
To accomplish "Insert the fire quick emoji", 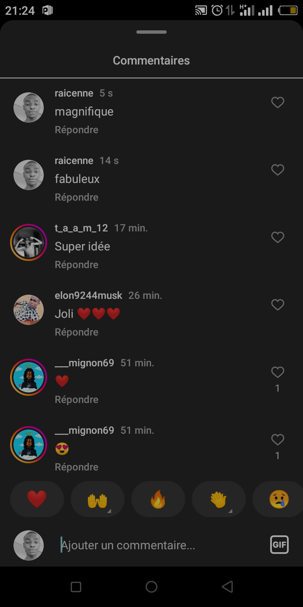I will click(x=158, y=500).
